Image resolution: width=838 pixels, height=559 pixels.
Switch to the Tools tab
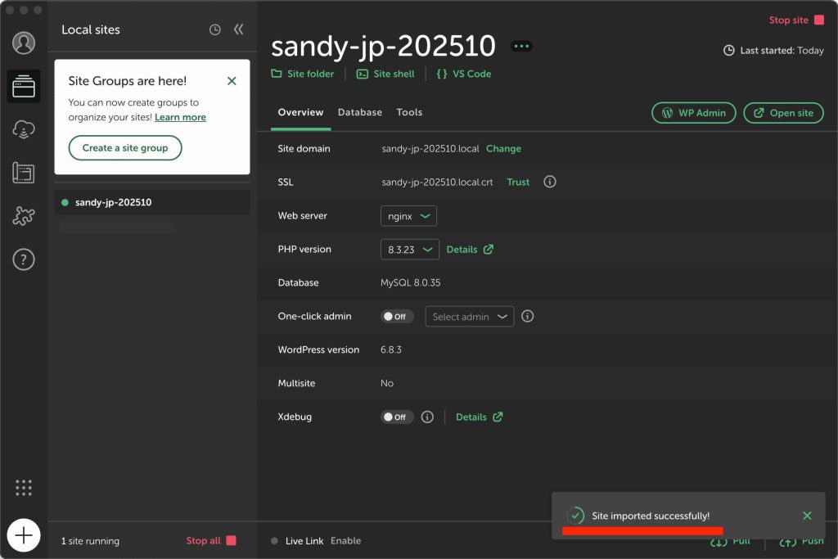[409, 112]
